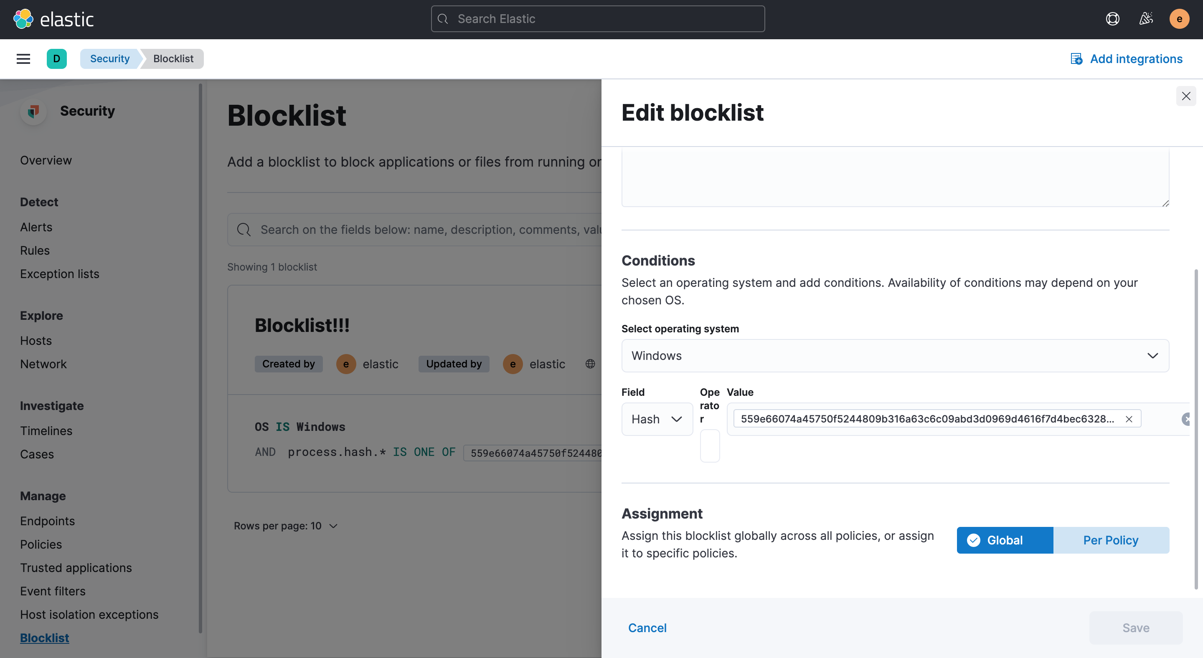Click the green D space avatar
This screenshot has width=1203, height=658.
[56, 59]
